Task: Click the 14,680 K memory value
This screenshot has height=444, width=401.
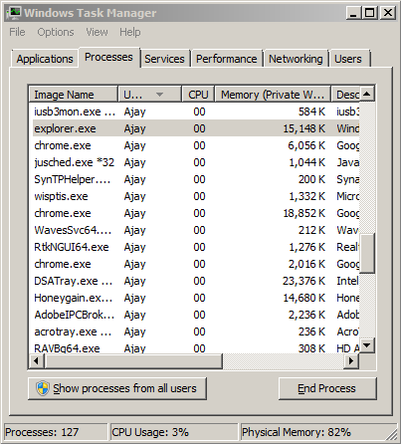Action: coord(304,298)
